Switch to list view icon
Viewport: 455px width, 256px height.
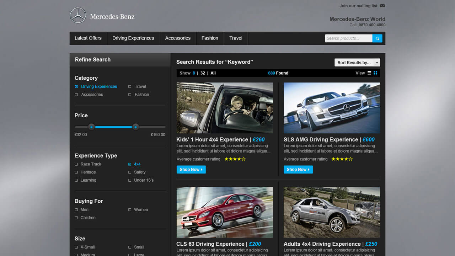click(x=369, y=73)
